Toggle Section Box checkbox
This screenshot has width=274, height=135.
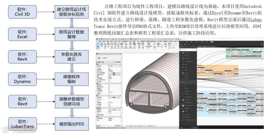point(109,94)
